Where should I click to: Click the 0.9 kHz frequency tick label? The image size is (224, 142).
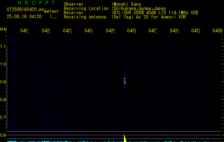click(3, 82)
